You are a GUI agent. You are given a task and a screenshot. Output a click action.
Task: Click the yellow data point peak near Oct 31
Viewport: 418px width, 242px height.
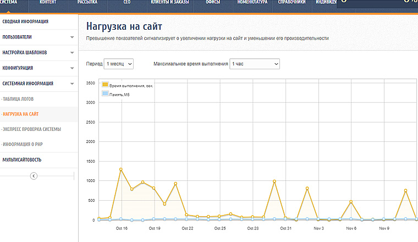pos(274,182)
